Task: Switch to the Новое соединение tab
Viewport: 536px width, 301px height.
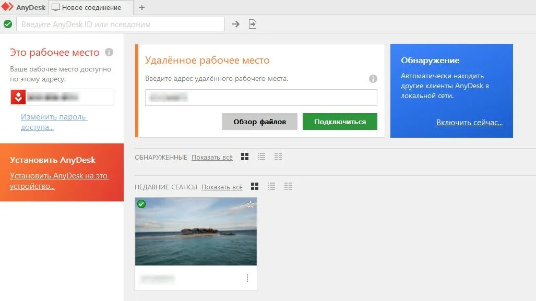Action: tap(91, 7)
